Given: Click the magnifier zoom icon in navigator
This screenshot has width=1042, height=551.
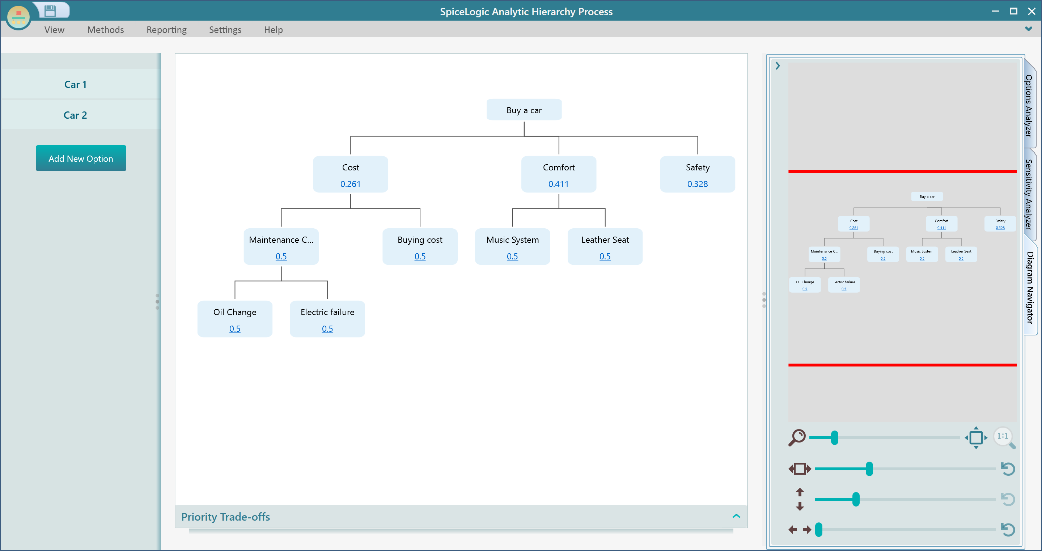Looking at the screenshot, I should click(x=797, y=437).
